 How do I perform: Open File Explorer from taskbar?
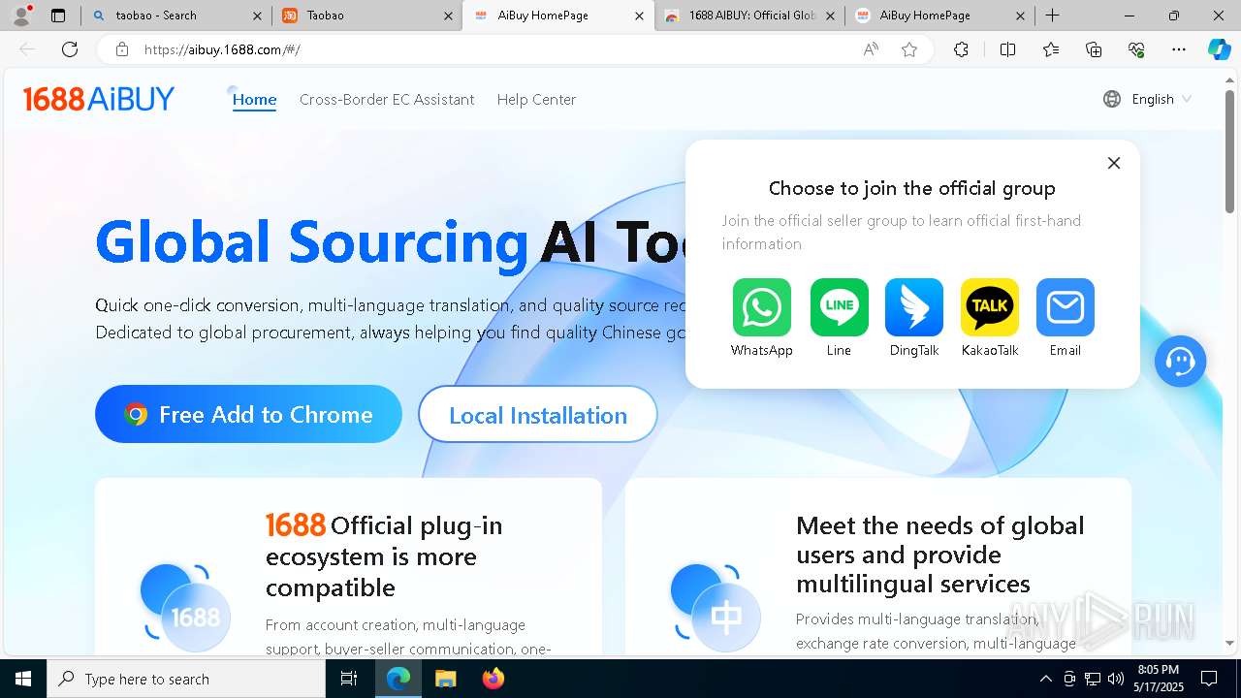(445, 679)
